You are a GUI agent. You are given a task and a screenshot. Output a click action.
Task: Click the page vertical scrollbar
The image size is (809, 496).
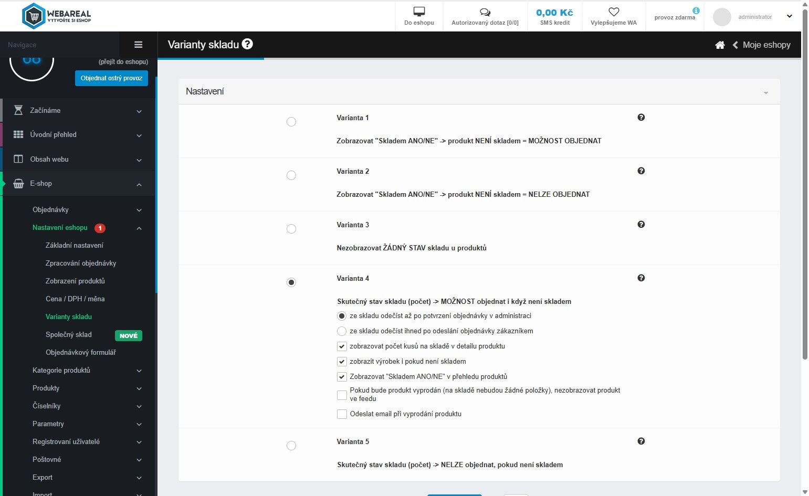805,184
